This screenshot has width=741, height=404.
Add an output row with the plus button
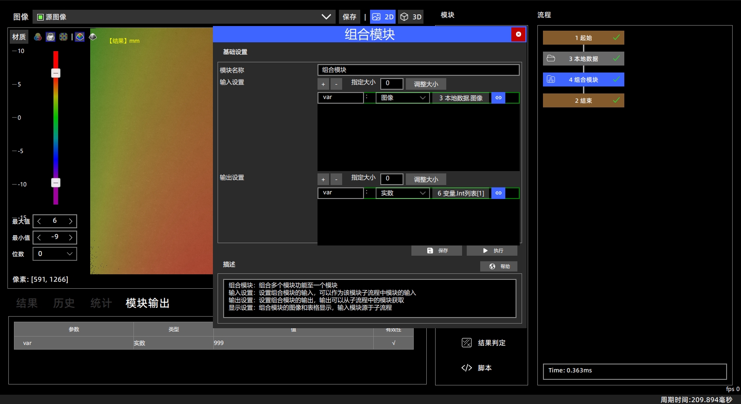[323, 179]
